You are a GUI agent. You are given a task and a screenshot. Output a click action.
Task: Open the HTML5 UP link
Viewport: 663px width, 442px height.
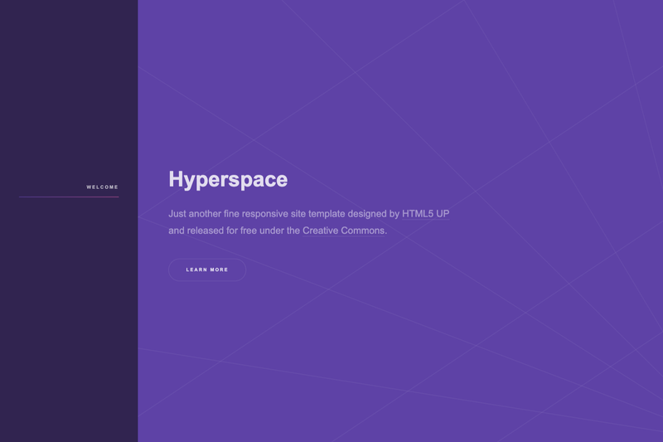[x=425, y=214]
